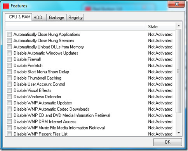Check the Disable Windows Defender box

pos(9,96)
